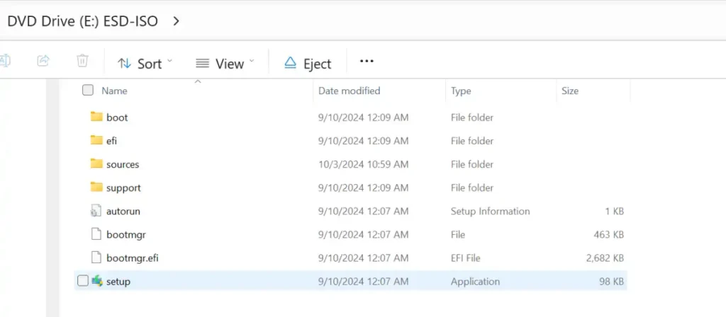Click the boot folder icon
This screenshot has height=317, width=726.
click(x=96, y=117)
